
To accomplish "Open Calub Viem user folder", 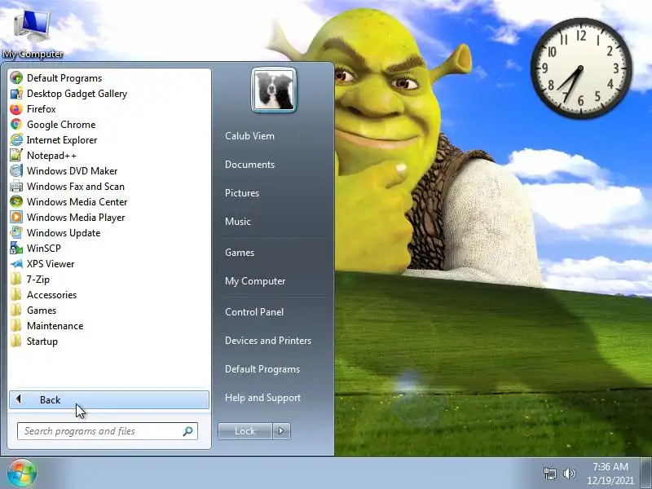I will [x=249, y=136].
